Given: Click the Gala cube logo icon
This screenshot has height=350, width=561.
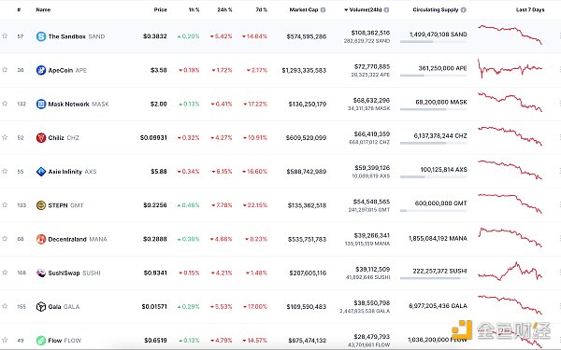Looking at the screenshot, I should (x=41, y=306).
